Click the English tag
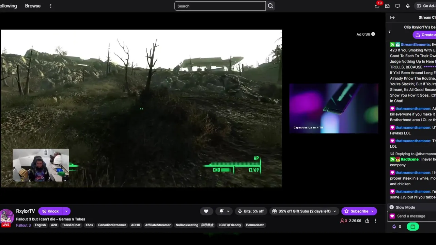 coord(40,225)
